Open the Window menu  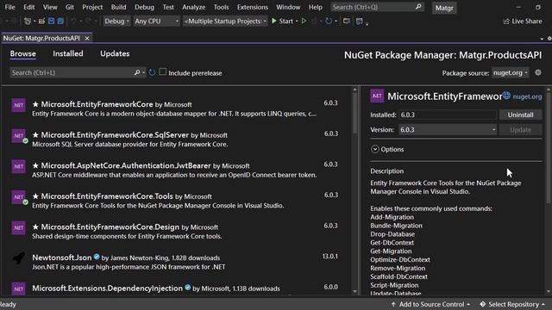click(x=288, y=7)
